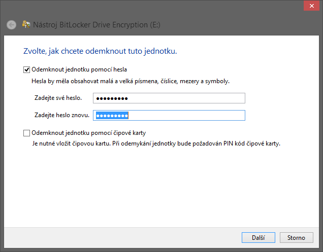Click the back arrow button
The height and width of the screenshot is (252, 323).
coord(11,25)
